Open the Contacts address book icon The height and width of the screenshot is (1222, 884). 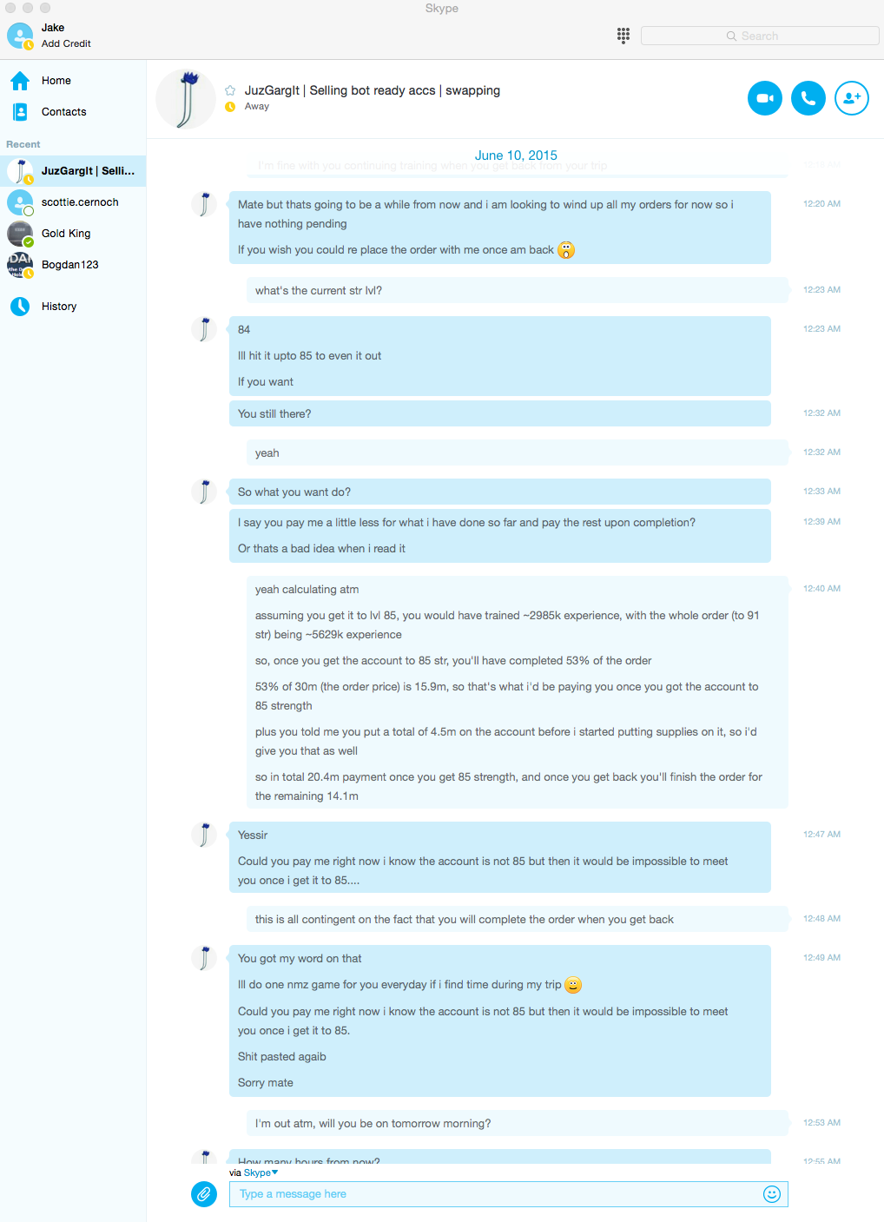coord(20,112)
